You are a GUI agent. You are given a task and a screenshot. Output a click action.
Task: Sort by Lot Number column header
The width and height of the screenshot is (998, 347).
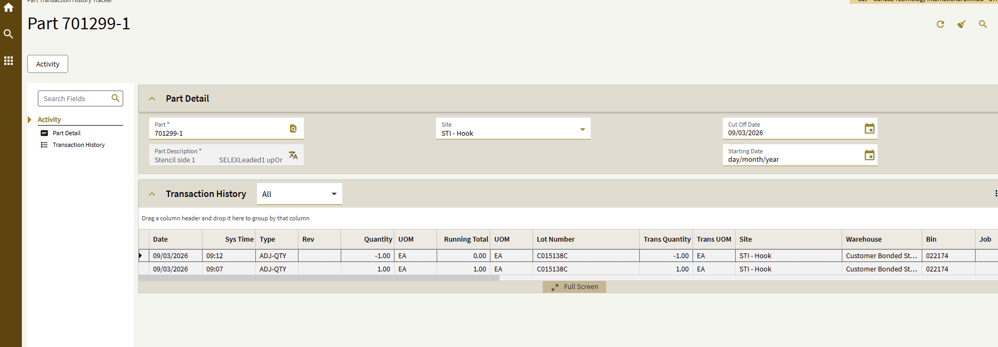pos(586,239)
